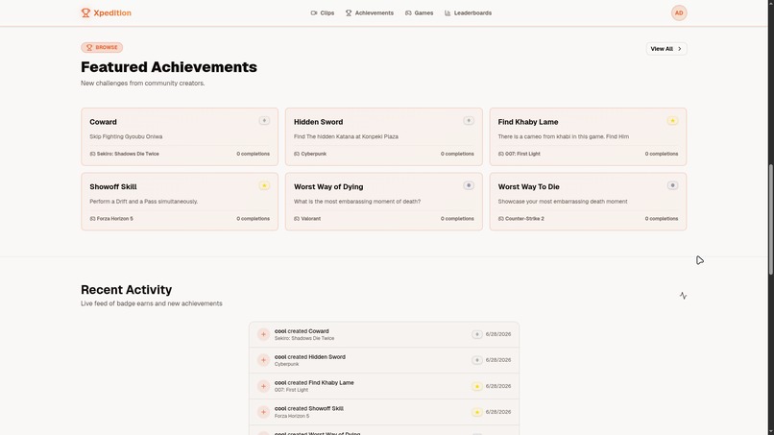This screenshot has width=774, height=435.
Task: Click the Cyberpunk game label on Hidden Sword card
Action: [x=310, y=154]
